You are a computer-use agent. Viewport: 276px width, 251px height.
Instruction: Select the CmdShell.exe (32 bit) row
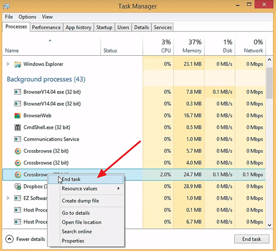point(134,127)
